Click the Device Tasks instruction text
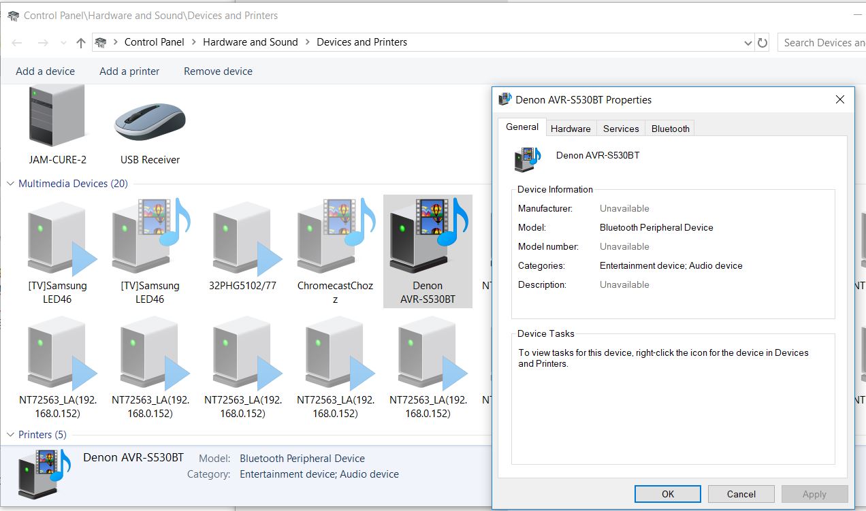 click(x=664, y=358)
